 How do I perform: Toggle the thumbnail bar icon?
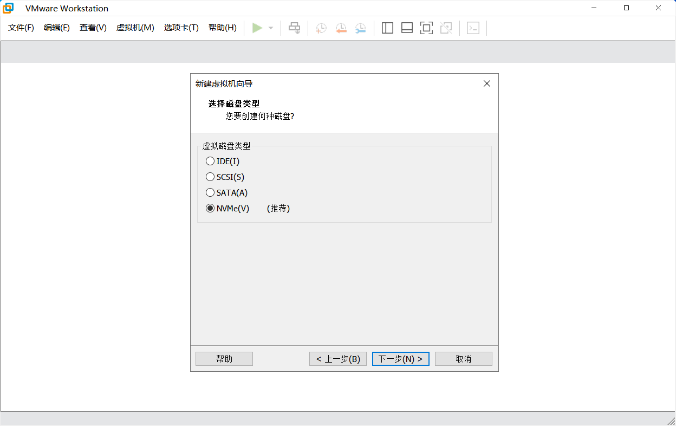coord(407,28)
